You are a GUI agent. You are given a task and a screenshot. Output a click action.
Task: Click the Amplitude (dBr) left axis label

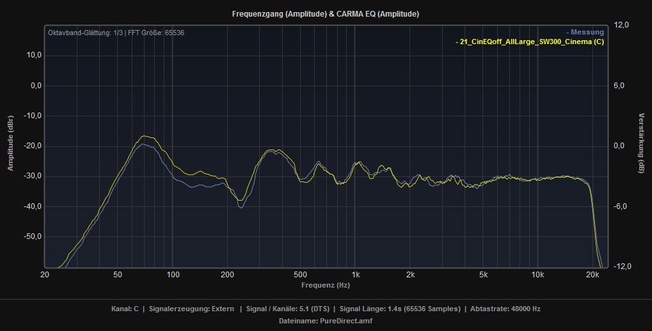click(10, 146)
